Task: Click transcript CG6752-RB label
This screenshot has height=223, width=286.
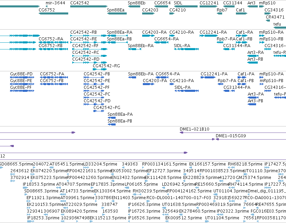Action: click(x=50, y=46)
